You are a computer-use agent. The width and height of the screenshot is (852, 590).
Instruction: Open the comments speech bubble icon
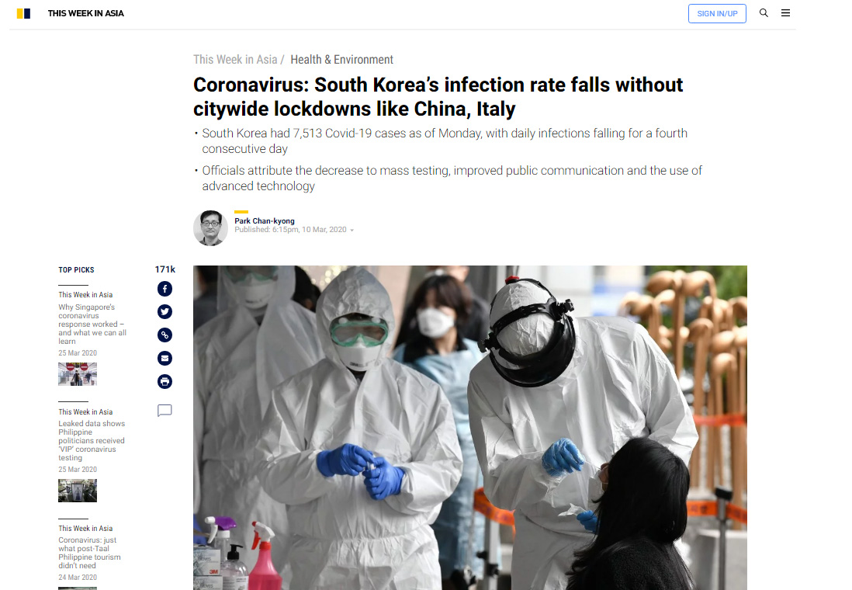(165, 411)
